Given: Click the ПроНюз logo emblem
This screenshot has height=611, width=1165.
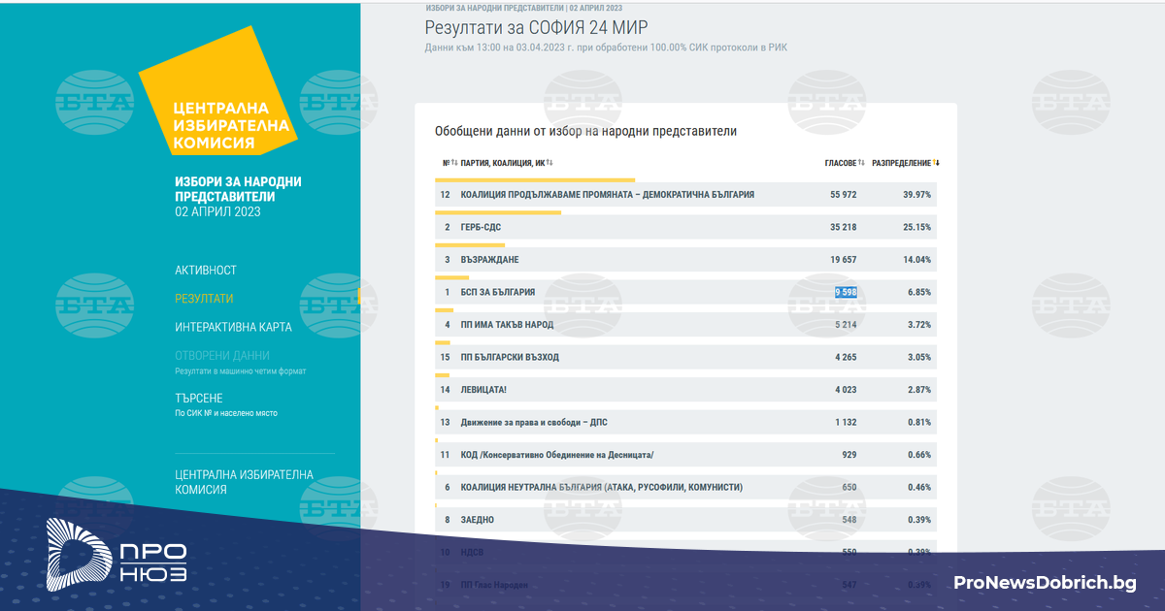Looking at the screenshot, I should tap(79, 556).
